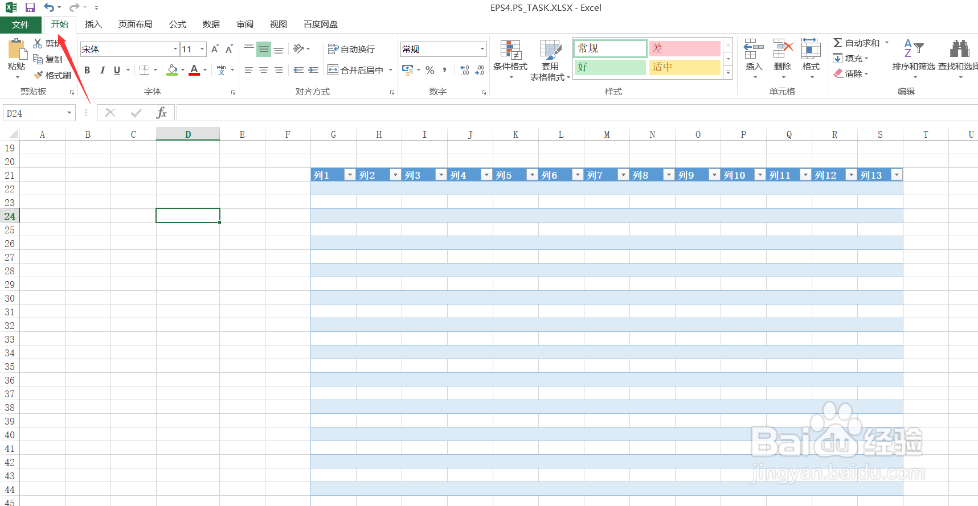Click the Delete cells (删除) icon
The image size is (978, 506).
[783, 49]
